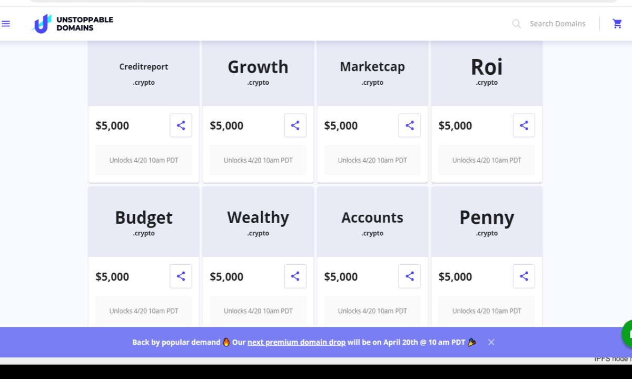Share the Accounts.crypto domain
632x379 pixels.
coord(409,276)
